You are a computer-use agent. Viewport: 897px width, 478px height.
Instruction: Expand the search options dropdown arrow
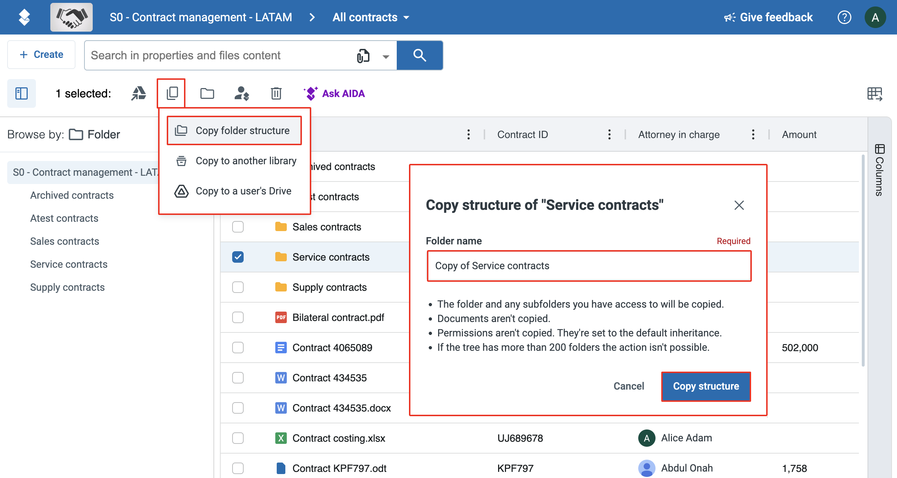click(386, 56)
